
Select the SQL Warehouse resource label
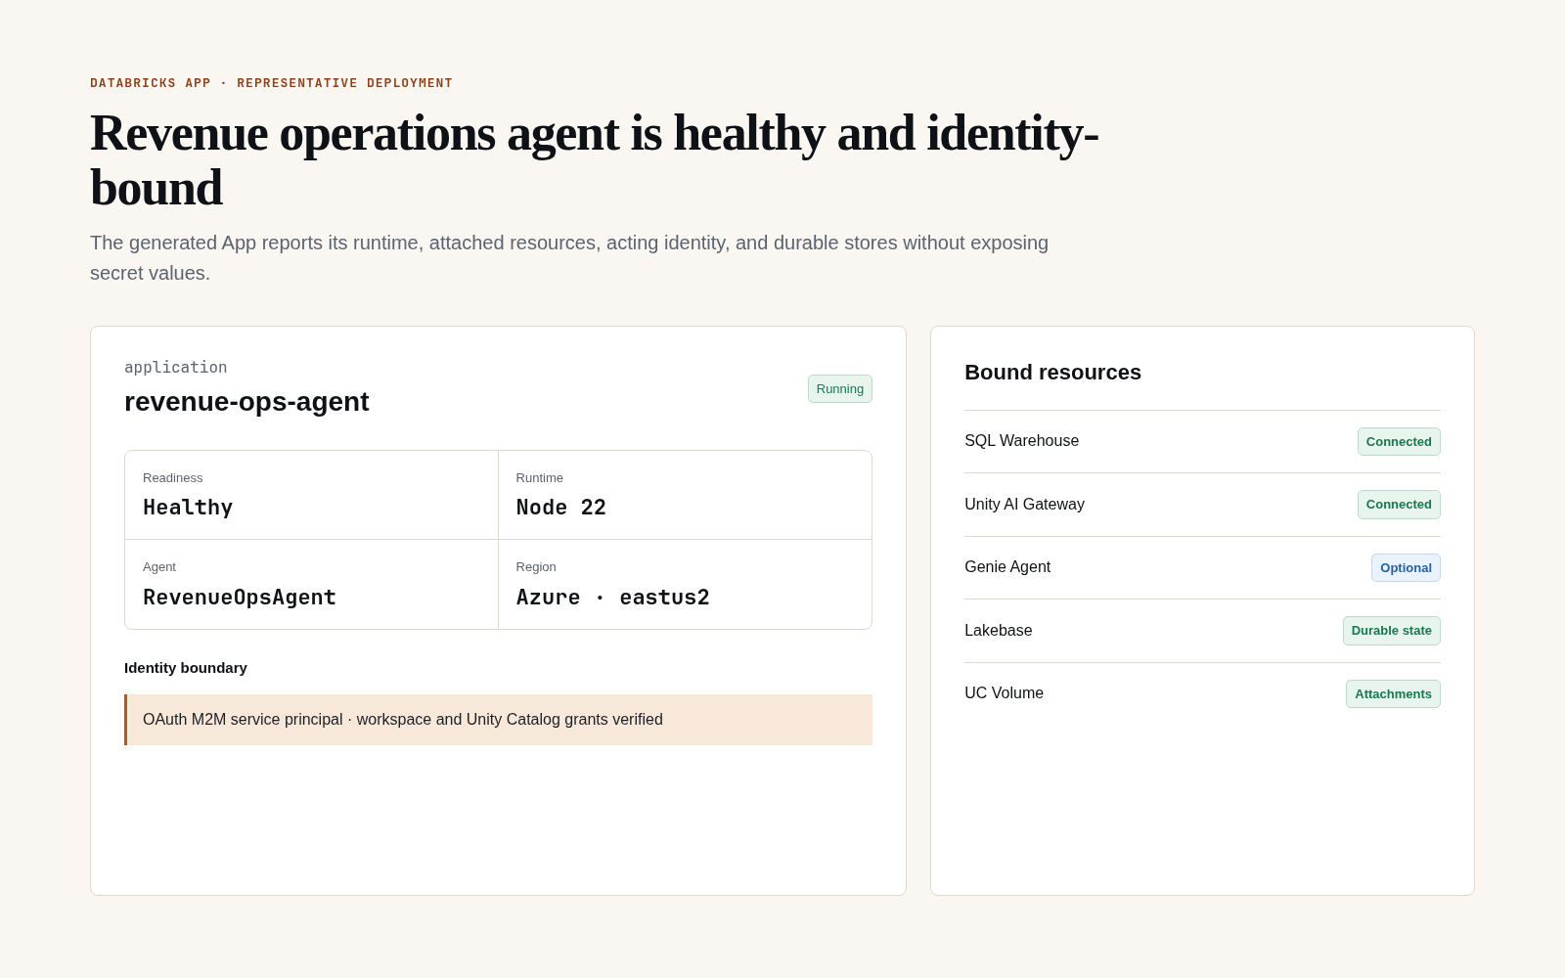(1021, 441)
